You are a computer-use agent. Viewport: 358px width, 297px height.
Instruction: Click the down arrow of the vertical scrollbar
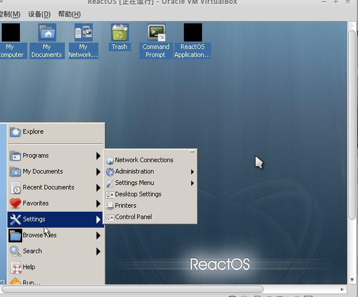pos(352,280)
